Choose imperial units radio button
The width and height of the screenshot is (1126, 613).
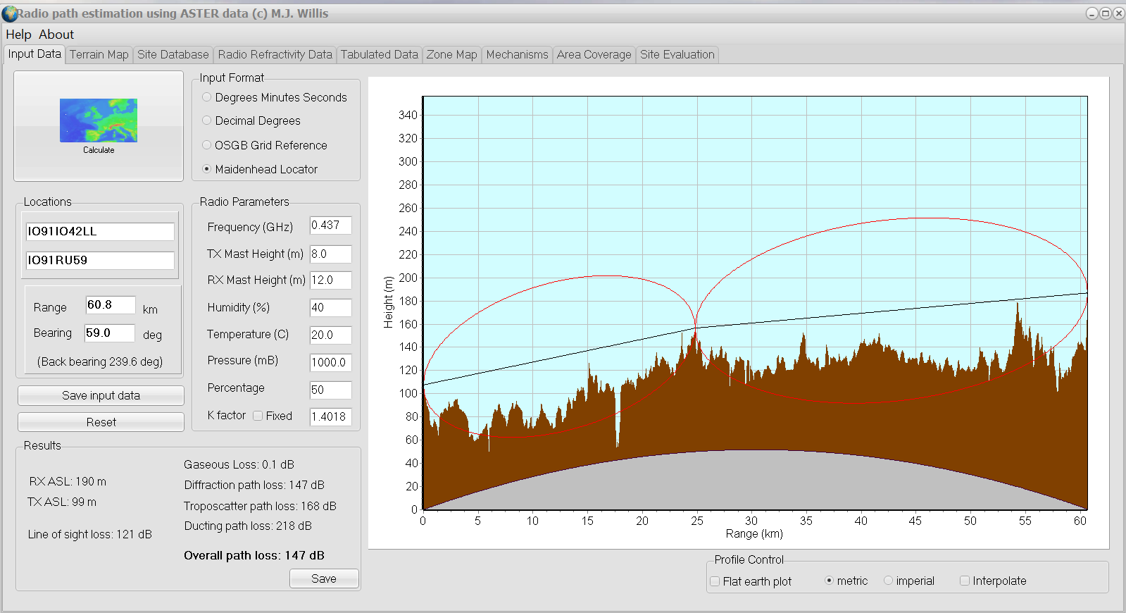tap(888, 581)
